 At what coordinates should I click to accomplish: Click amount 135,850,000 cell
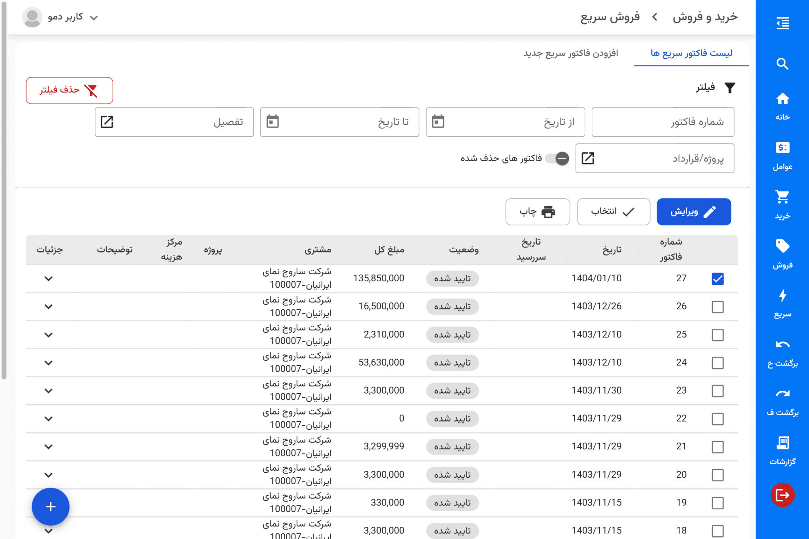coord(378,278)
